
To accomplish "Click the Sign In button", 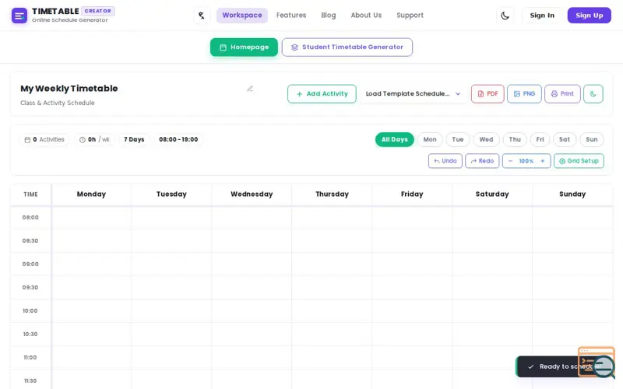I will click(x=542, y=16).
